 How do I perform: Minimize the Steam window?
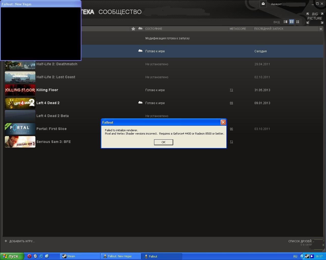click(313, 4)
